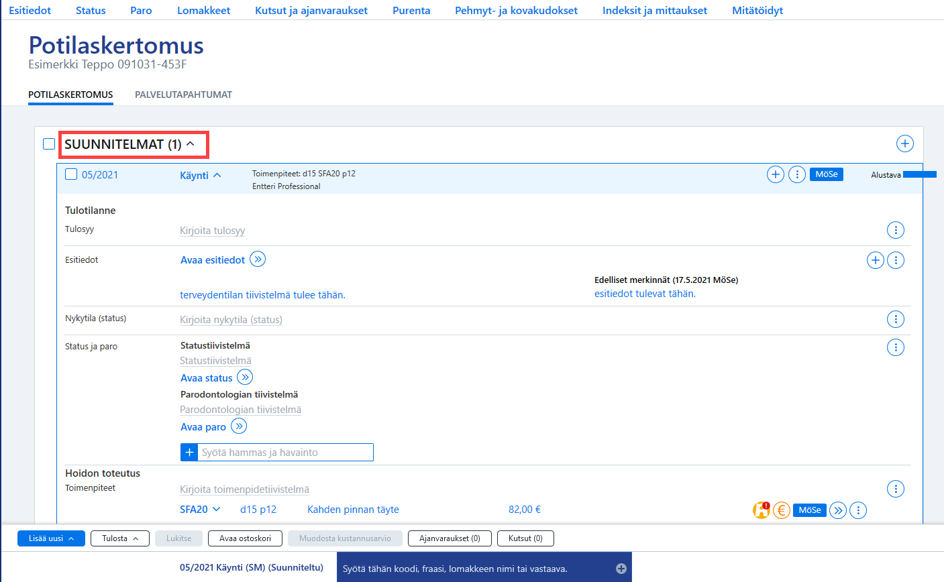Open the Esitiedot menu

click(30, 10)
